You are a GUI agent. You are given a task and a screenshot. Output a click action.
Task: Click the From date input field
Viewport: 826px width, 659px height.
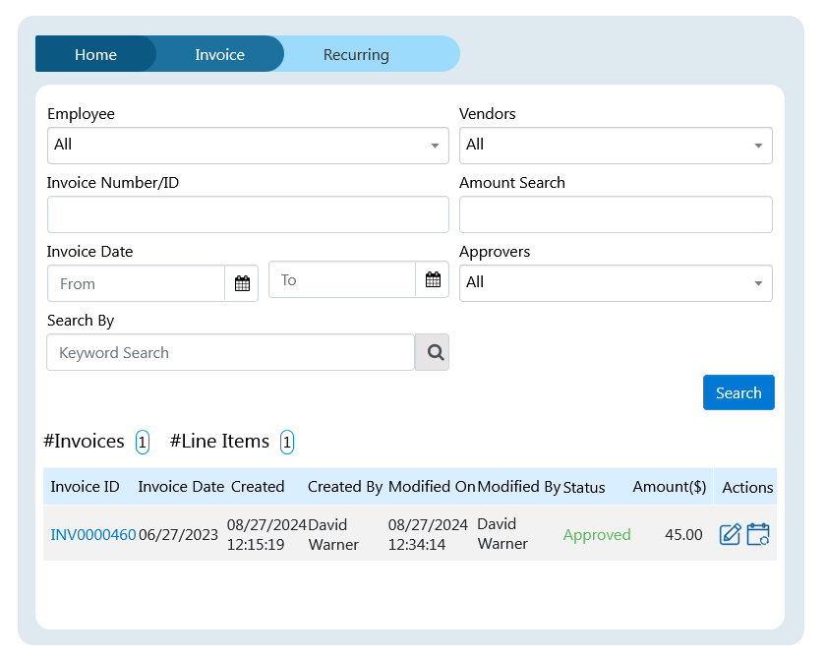click(x=136, y=284)
